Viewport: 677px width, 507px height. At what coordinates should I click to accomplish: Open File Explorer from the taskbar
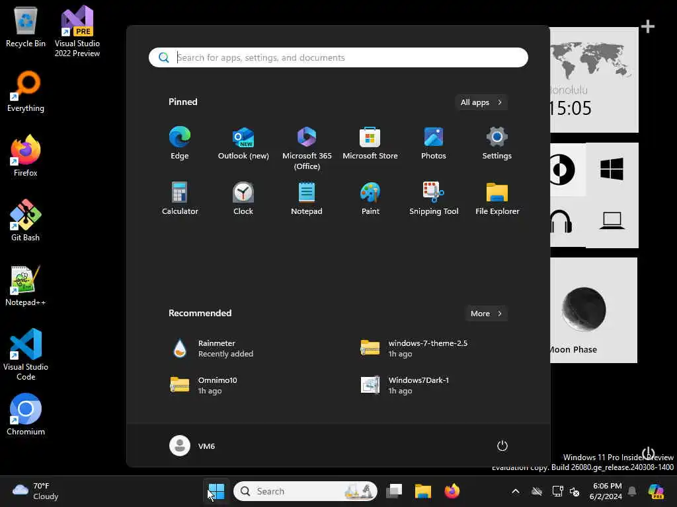423,491
